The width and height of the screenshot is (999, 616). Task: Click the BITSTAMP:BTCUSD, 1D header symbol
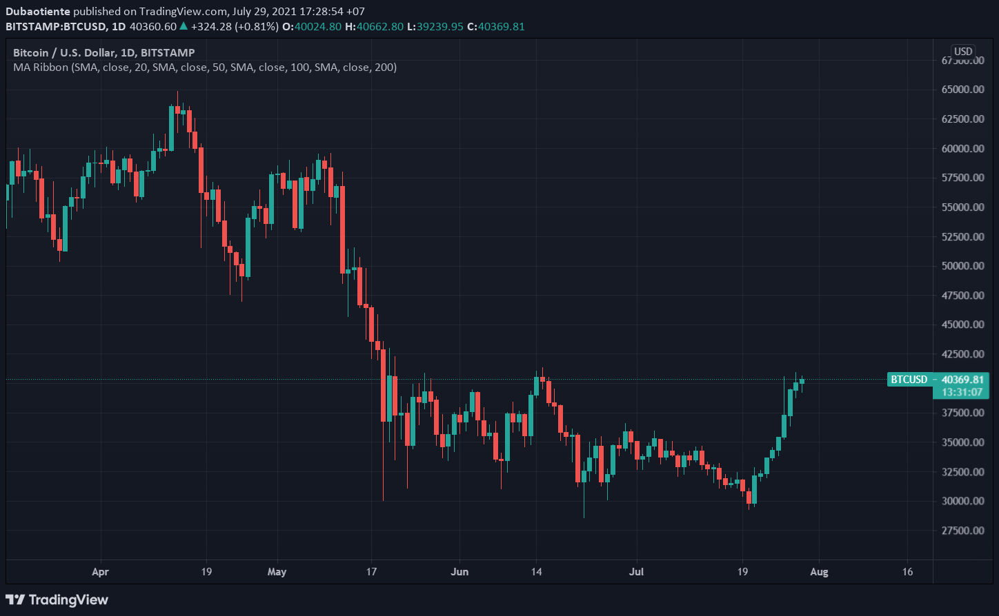[66, 27]
